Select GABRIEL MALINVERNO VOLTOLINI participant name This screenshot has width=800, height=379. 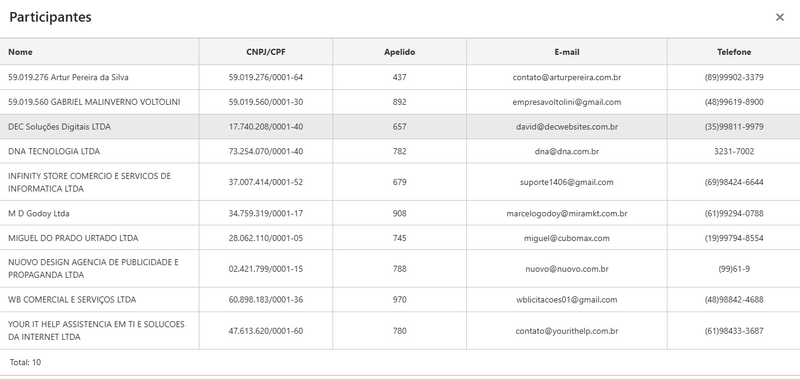94,102
